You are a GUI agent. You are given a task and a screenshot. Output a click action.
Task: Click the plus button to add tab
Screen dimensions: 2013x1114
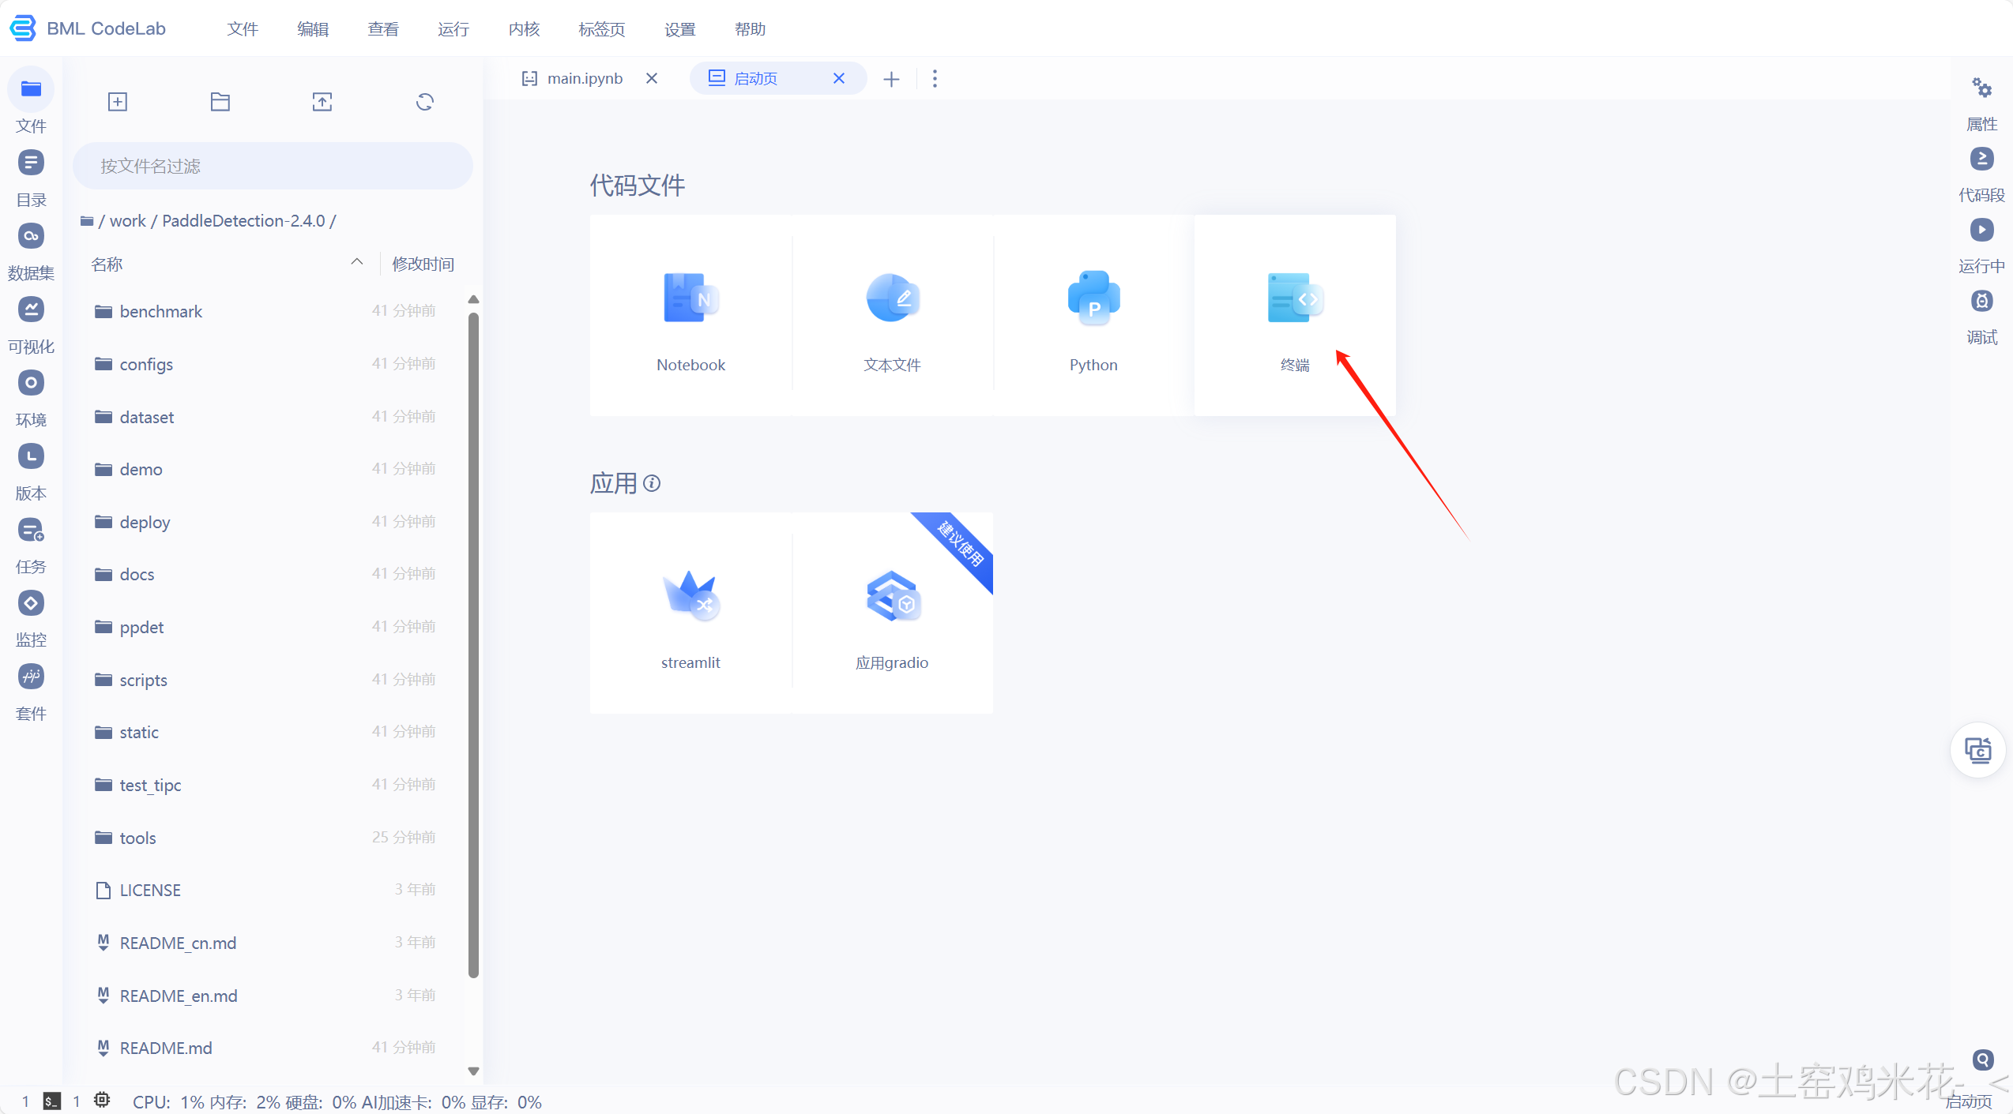coord(891,79)
